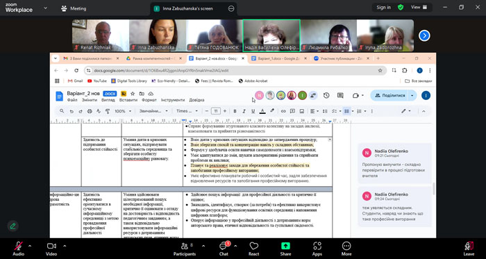The width and height of the screenshot is (486, 259).
Task: Expand the Audio options arrow
Action: coord(30,246)
